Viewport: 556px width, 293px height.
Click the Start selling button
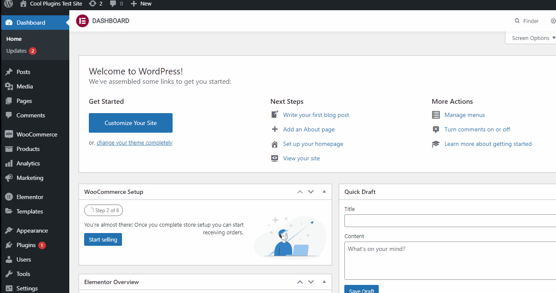tap(103, 239)
